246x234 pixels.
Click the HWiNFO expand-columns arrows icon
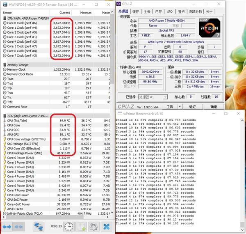tap(7, 227)
